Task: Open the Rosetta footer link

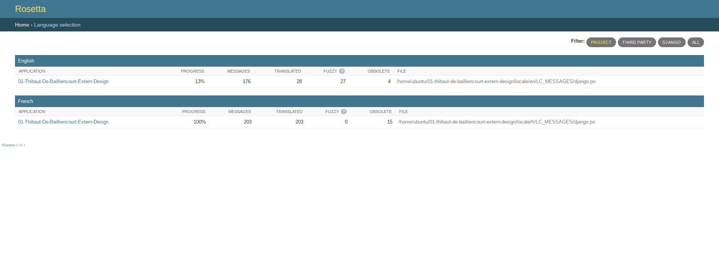Action: pos(8,145)
